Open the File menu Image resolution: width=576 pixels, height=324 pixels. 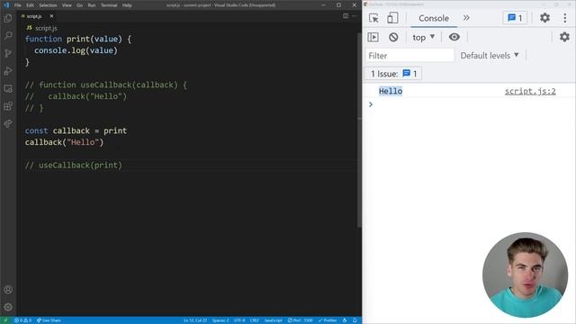18,5
